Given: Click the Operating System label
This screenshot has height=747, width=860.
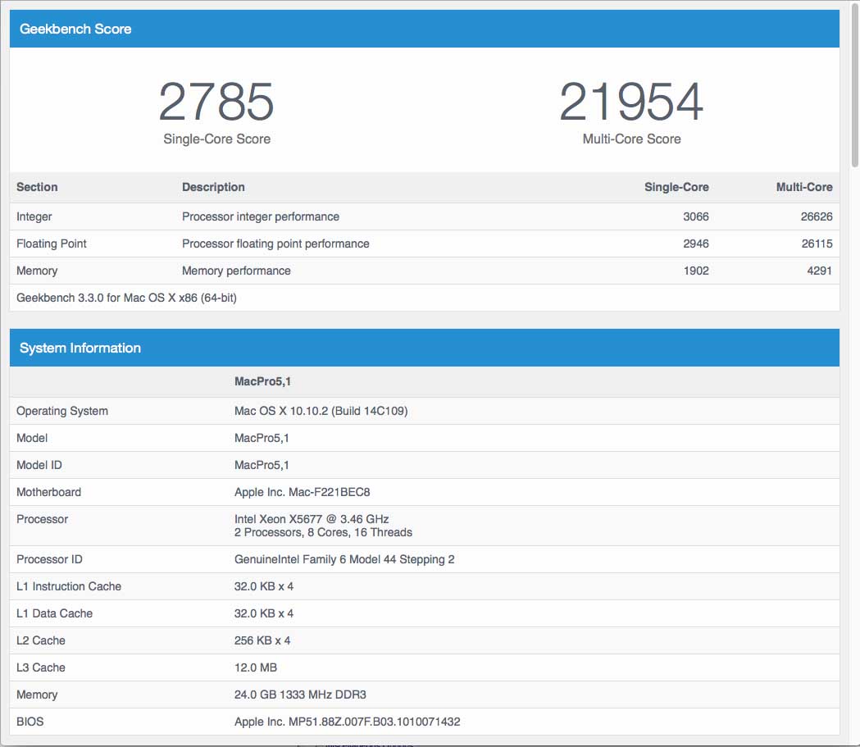Looking at the screenshot, I should pyautogui.click(x=62, y=412).
